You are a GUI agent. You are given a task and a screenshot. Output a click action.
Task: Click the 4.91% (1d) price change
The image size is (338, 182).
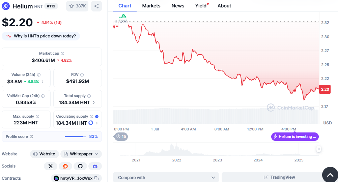[x=49, y=22]
